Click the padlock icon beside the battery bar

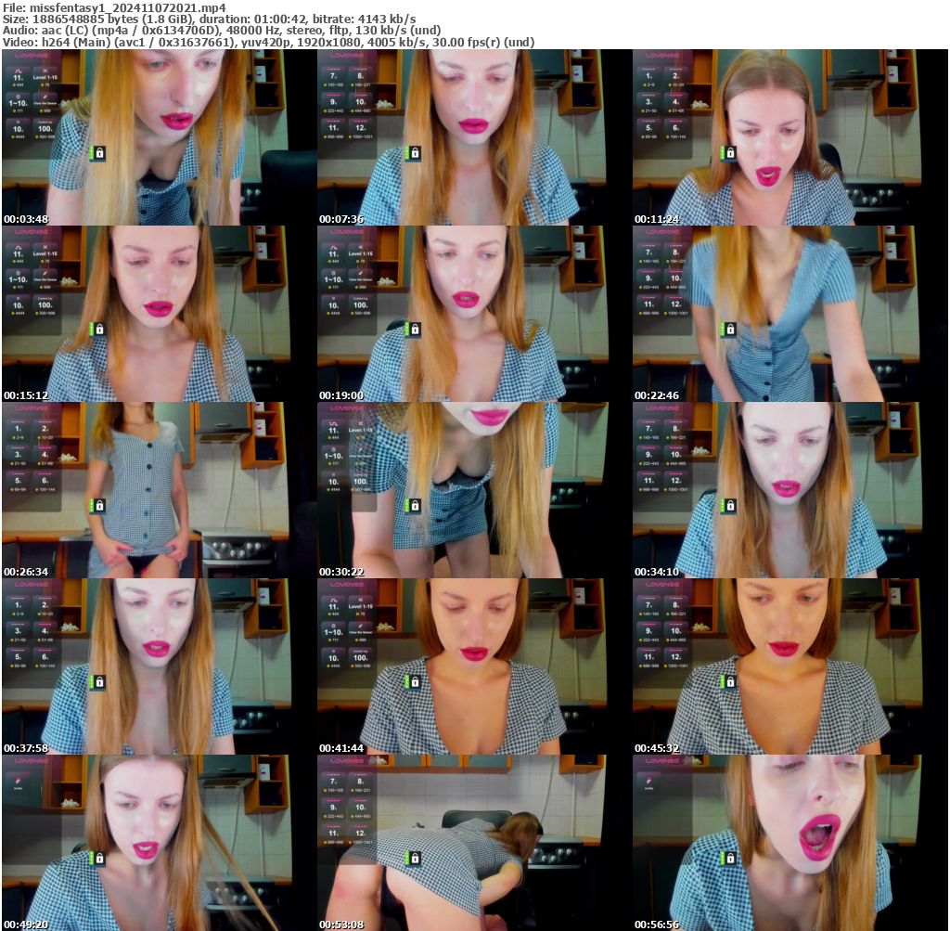99,153
